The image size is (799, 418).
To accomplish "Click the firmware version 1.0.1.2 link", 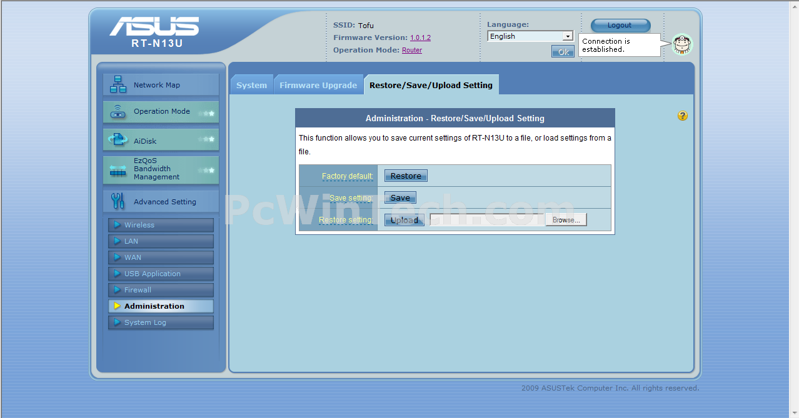I will (x=420, y=37).
